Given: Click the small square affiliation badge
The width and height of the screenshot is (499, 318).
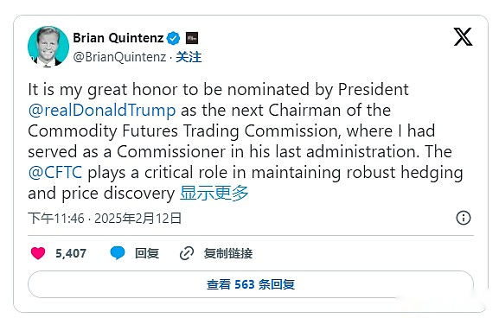Looking at the screenshot, I should [192, 38].
